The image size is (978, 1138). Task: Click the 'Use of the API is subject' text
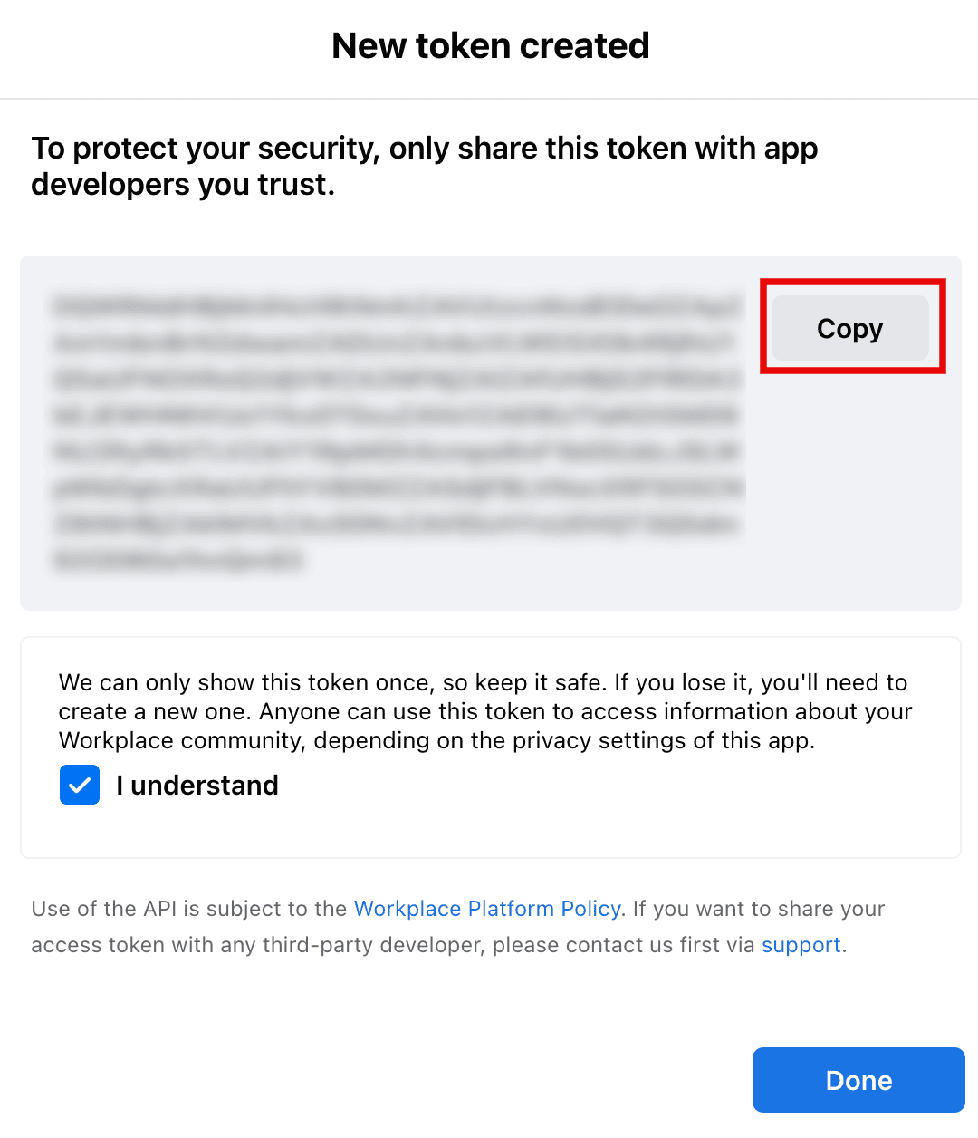(188, 909)
